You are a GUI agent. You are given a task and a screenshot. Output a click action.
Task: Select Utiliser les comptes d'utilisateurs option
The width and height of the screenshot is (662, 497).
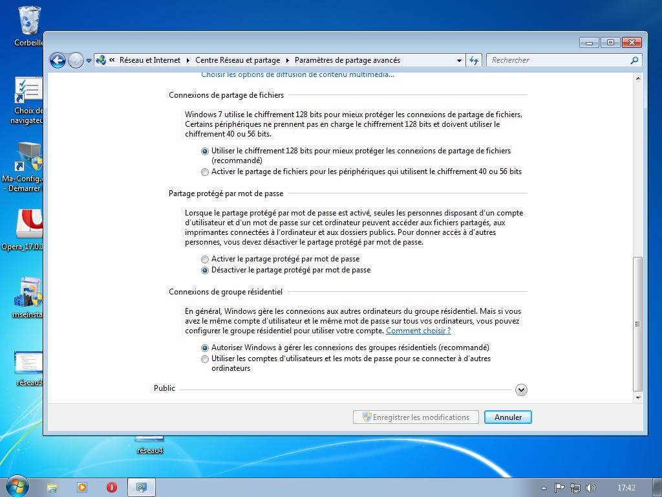[x=205, y=359]
